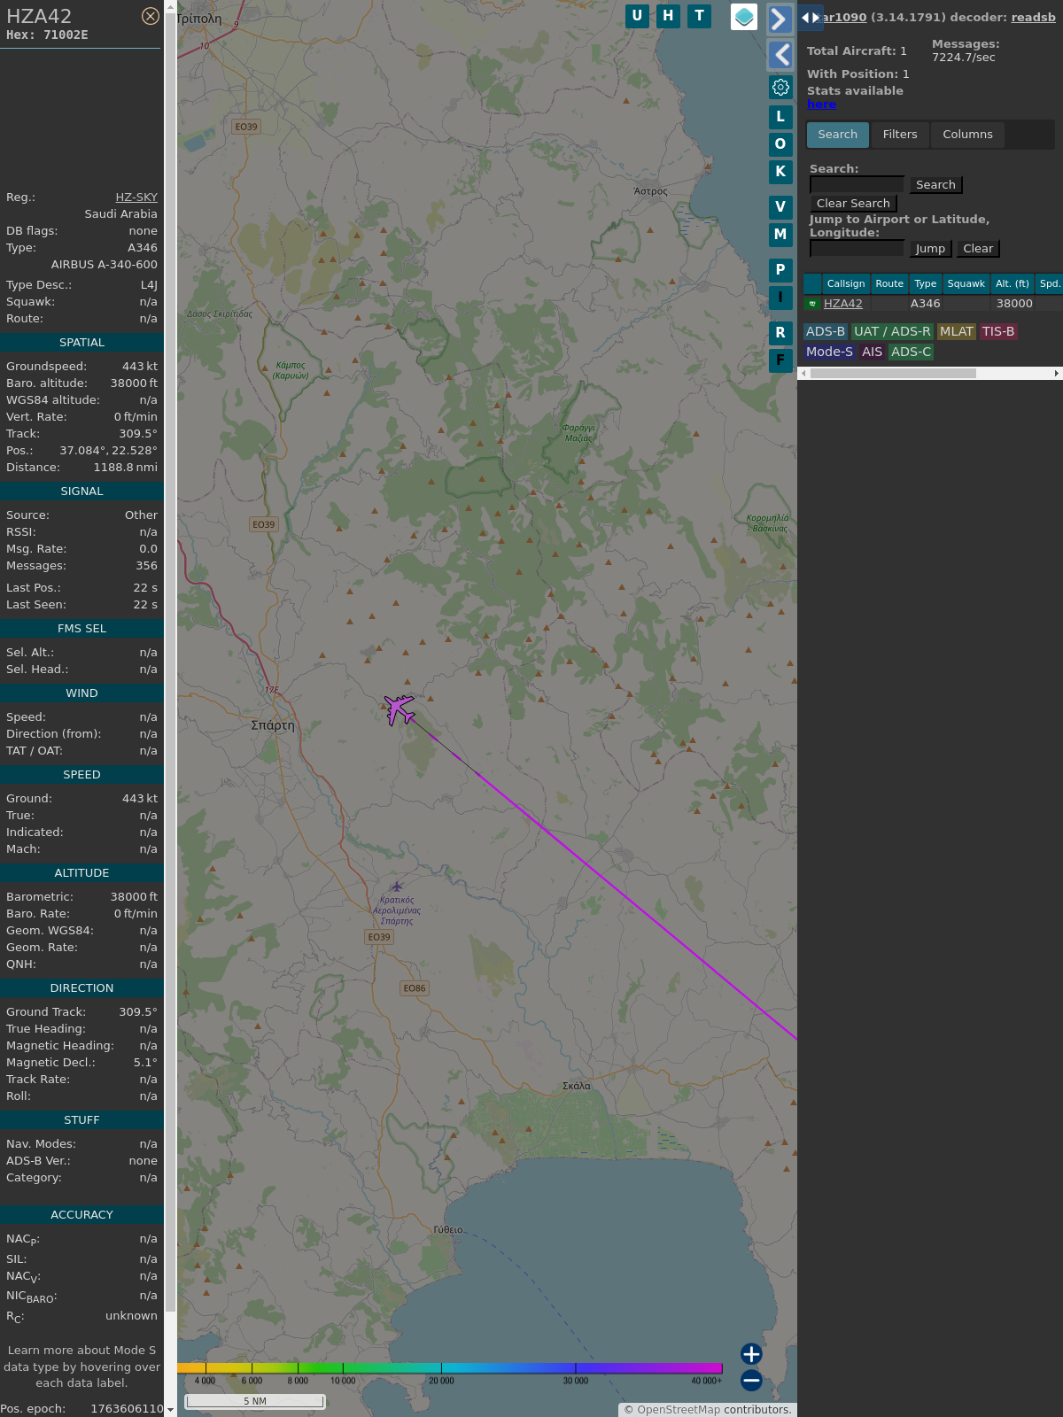Click the table scrollbar right arrow
This screenshot has height=1417, width=1063.
click(x=1057, y=374)
